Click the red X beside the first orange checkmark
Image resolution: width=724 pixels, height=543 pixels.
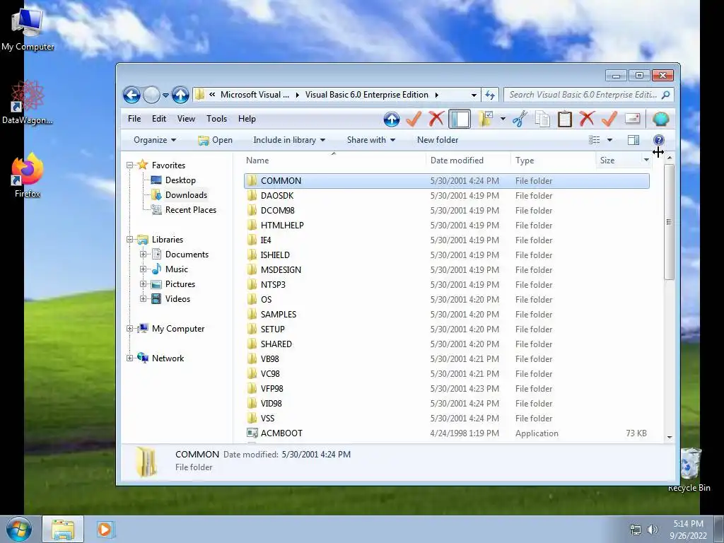click(x=436, y=119)
